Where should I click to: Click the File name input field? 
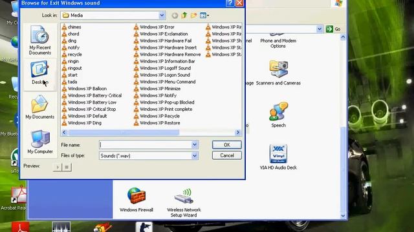coord(146,144)
